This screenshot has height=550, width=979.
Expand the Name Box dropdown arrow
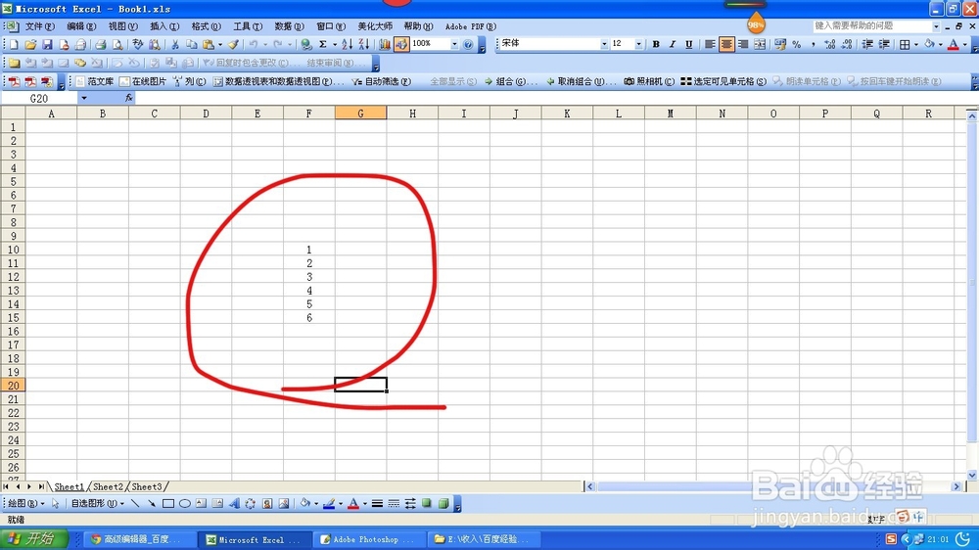pos(83,98)
